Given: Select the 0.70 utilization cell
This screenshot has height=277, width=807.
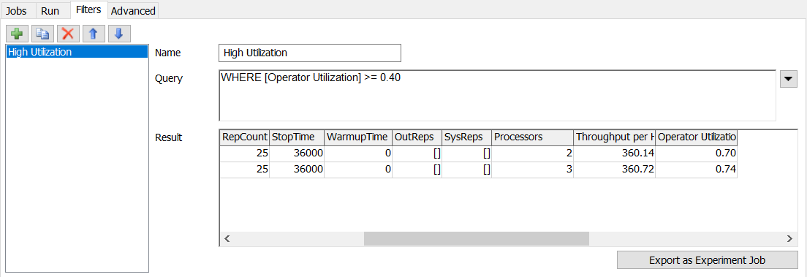Looking at the screenshot, I should [697, 153].
